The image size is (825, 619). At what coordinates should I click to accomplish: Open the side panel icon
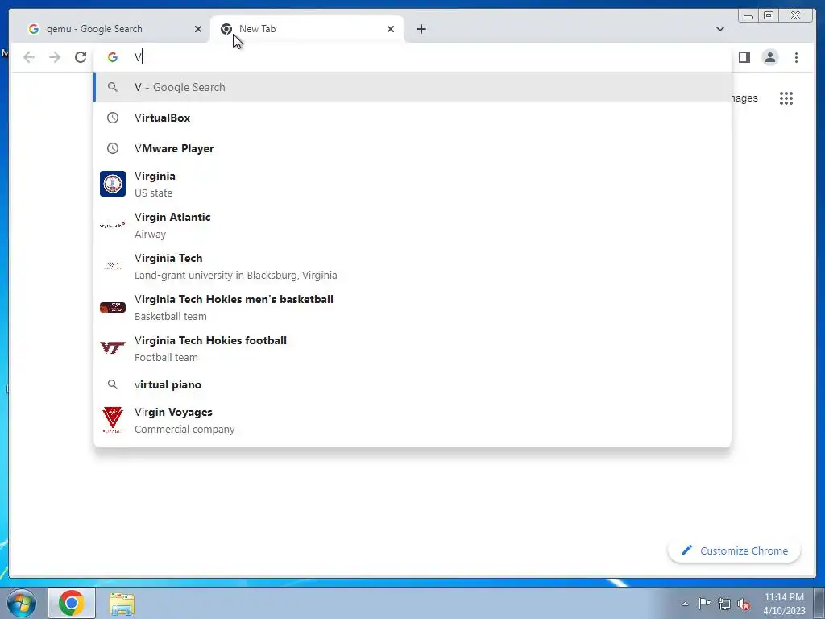click(744, 57)
